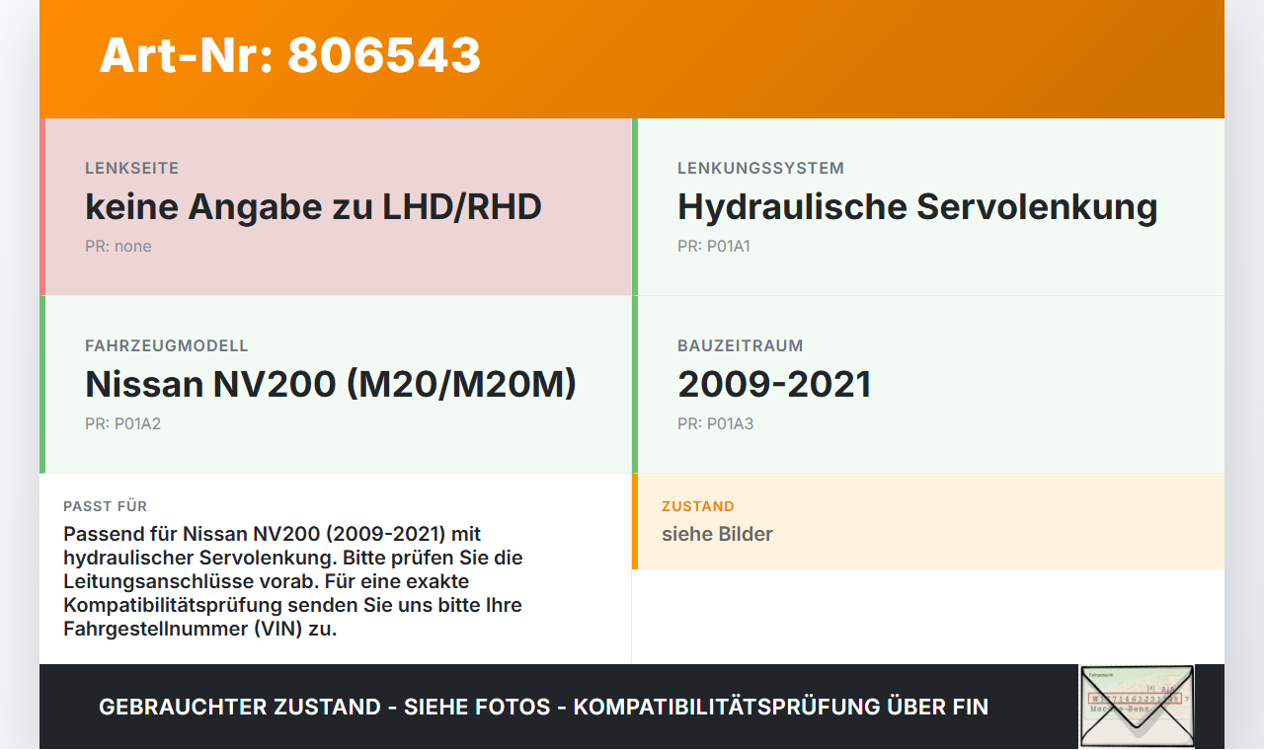The width and height of the screenshot is (1264, 750).
Task: Select the 'keine Angabe zu LHD/RHD' value
Action: pyautogui.click(x=313, y=207)
